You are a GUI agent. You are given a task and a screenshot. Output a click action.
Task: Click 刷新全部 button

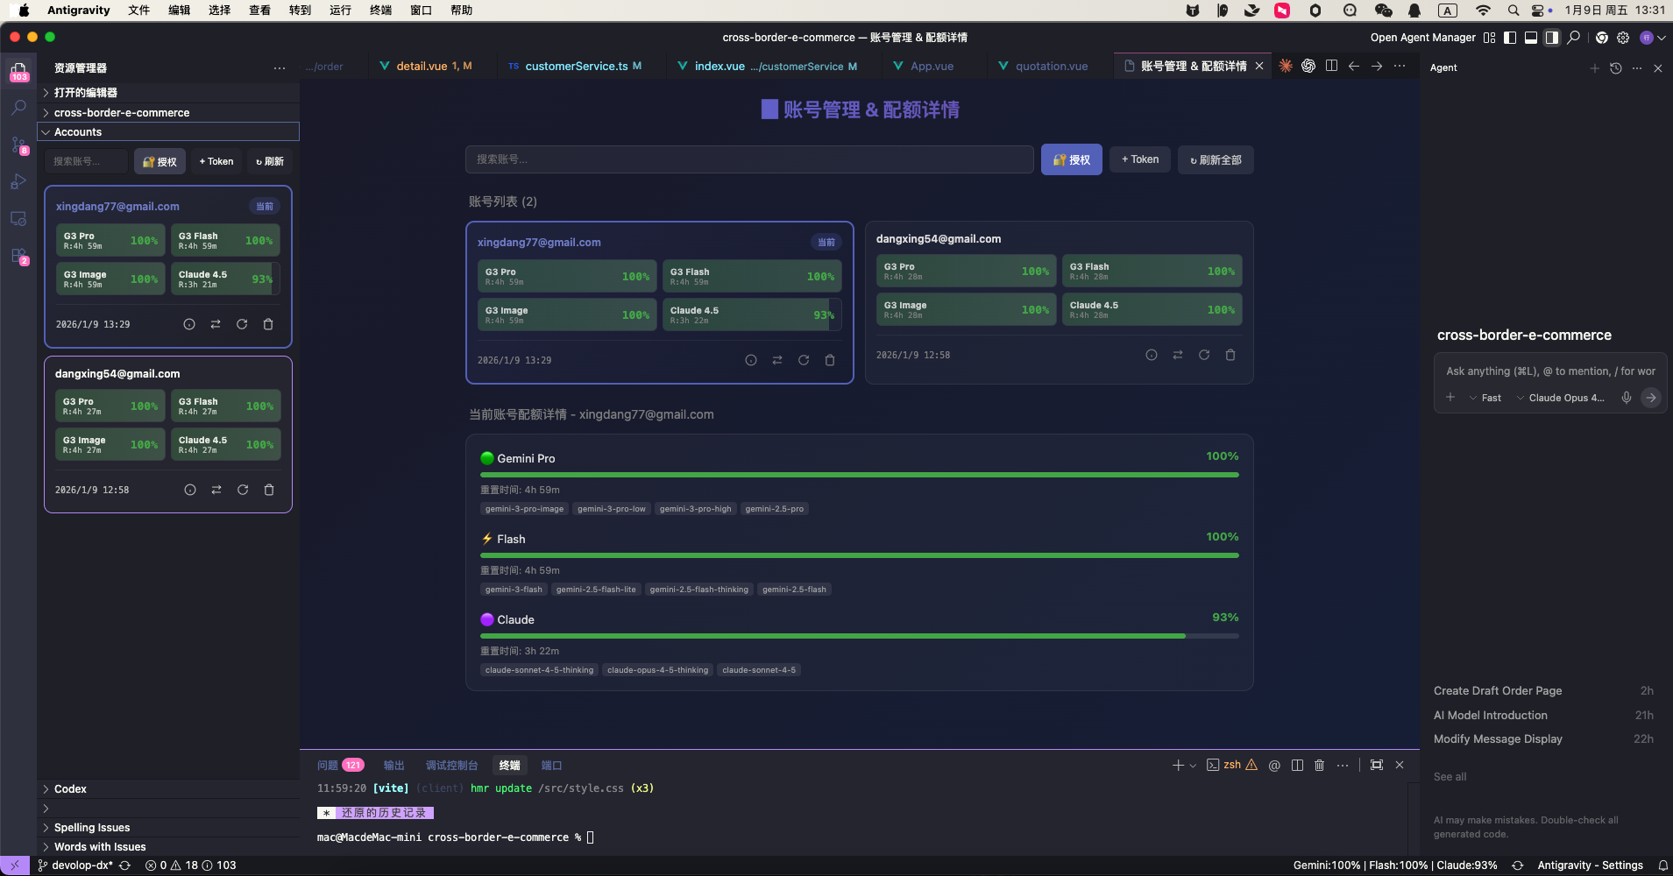tap(1216, 159)
